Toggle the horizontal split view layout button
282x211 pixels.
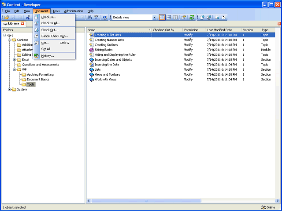169,18
